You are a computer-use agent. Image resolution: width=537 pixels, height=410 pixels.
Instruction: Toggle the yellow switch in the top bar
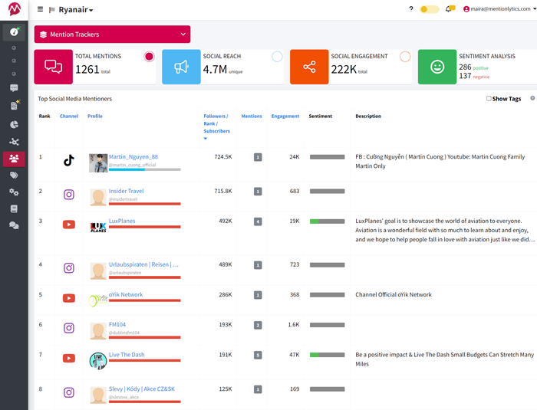429,9
